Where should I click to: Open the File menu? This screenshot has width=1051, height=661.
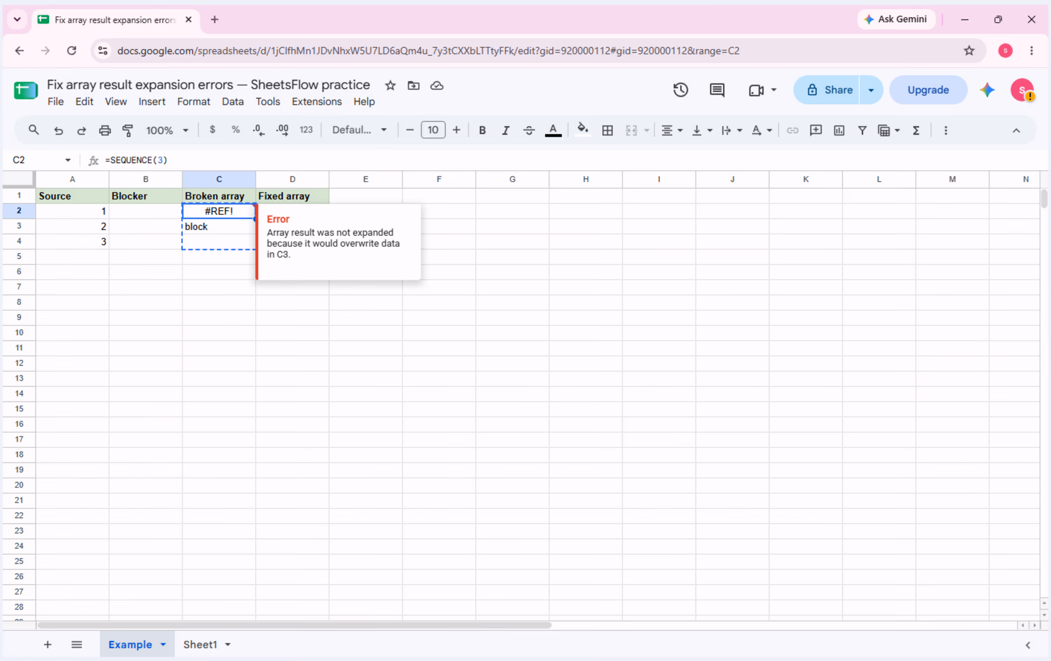pyautogui.click(x=55, y=102)
